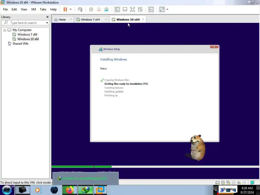Toggle the thumbnail bar view icon
This screenshot has width=260, height=195.
click(125, 9)
